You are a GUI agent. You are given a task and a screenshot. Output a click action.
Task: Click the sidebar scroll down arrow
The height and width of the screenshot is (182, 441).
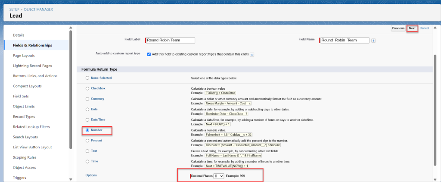coord(71,179)
